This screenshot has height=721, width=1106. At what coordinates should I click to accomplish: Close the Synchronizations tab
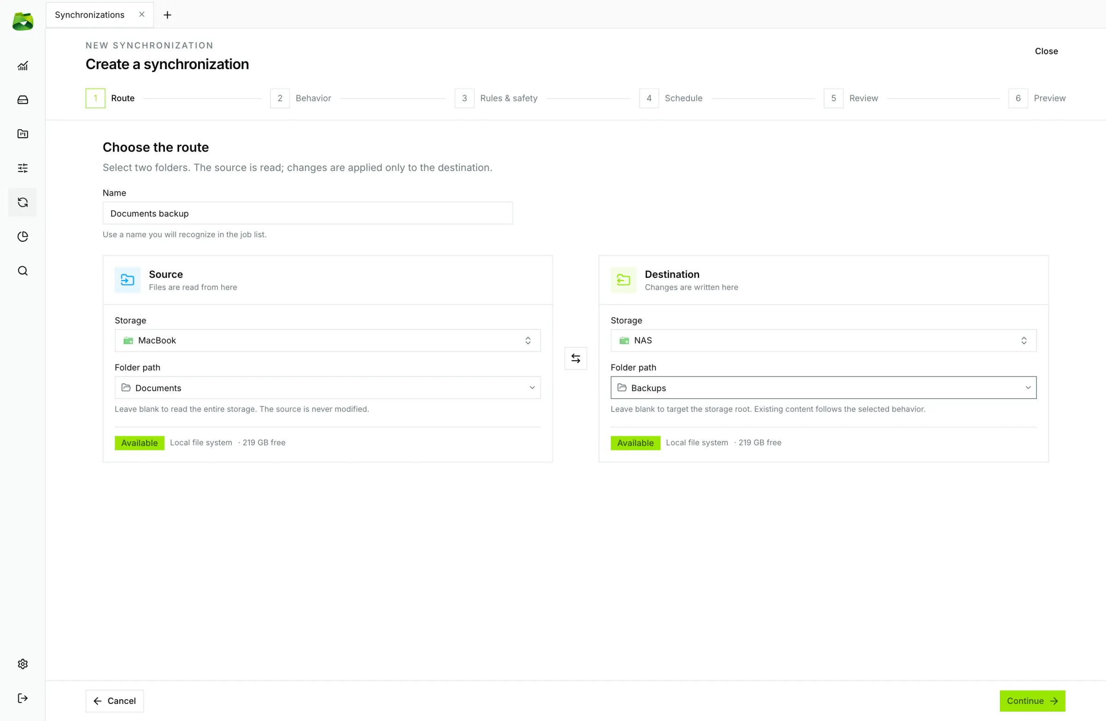(x=142, y=14)
